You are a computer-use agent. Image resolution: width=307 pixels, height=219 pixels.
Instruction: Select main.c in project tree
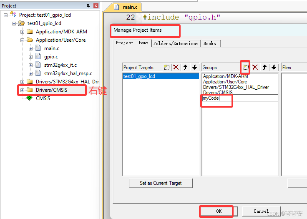pyautogui.click(x=52, y=48)
